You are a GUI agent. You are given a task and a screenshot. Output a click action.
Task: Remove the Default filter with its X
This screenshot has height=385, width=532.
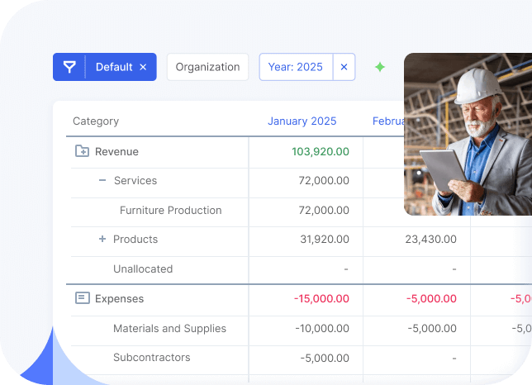(x=143, y=68)
